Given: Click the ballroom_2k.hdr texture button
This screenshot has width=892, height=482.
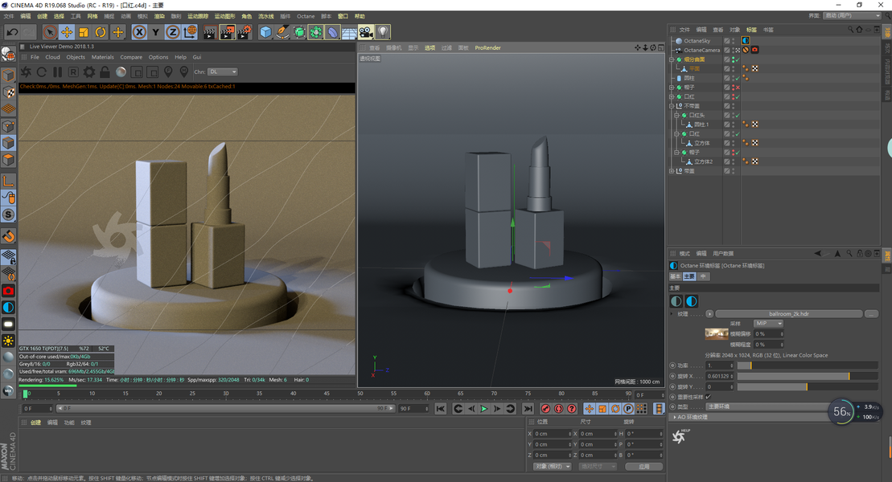Looking at the screenshot, I should point(788,314).
